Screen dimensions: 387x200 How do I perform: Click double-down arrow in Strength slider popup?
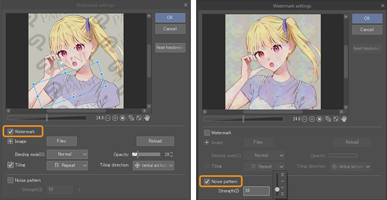point(283,194)
